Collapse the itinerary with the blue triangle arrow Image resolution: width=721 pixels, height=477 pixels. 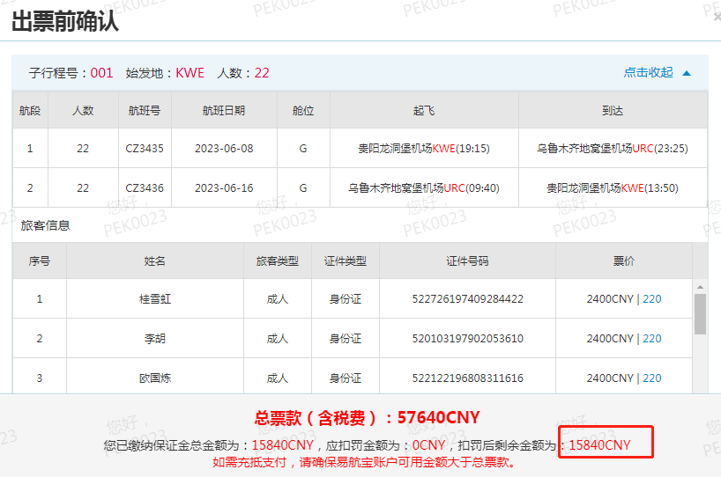click(687, 73)
